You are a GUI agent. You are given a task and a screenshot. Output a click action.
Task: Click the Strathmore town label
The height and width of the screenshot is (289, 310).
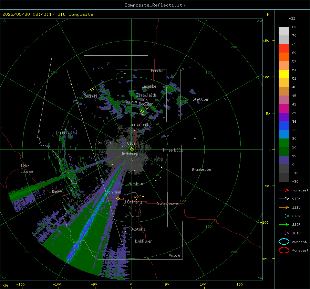click(167, 203)
